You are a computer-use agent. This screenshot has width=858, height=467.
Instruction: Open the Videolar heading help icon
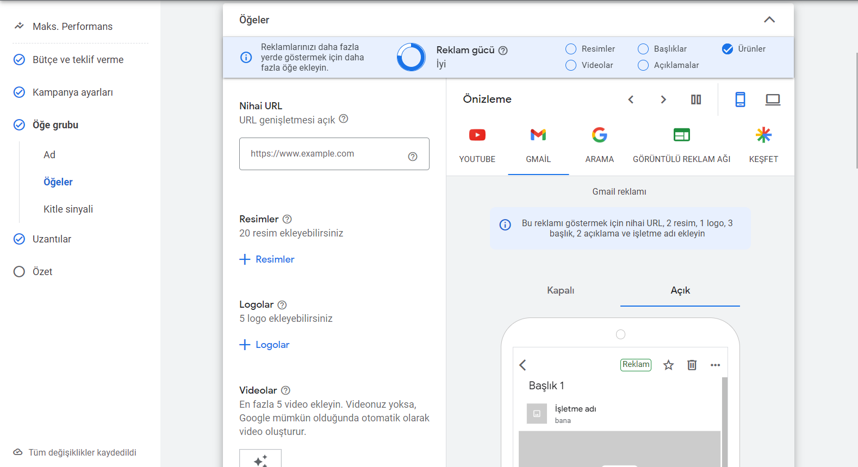(x=285, y=390)
